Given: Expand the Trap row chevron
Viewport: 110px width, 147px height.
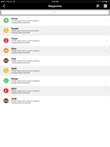Looking at the screenshot, I should pyautogui.click(x=106, y=61).
